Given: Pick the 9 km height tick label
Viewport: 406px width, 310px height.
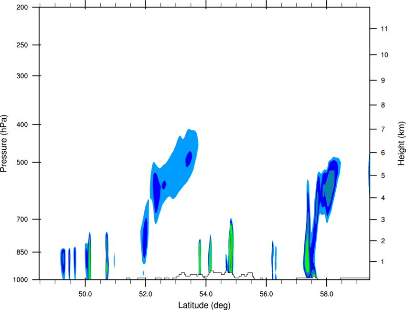Looking at the screenshot, I should [383, 81].
